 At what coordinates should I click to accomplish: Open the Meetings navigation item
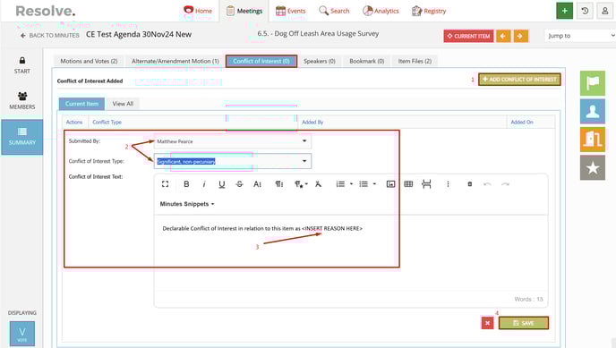[x=244, y=11]
